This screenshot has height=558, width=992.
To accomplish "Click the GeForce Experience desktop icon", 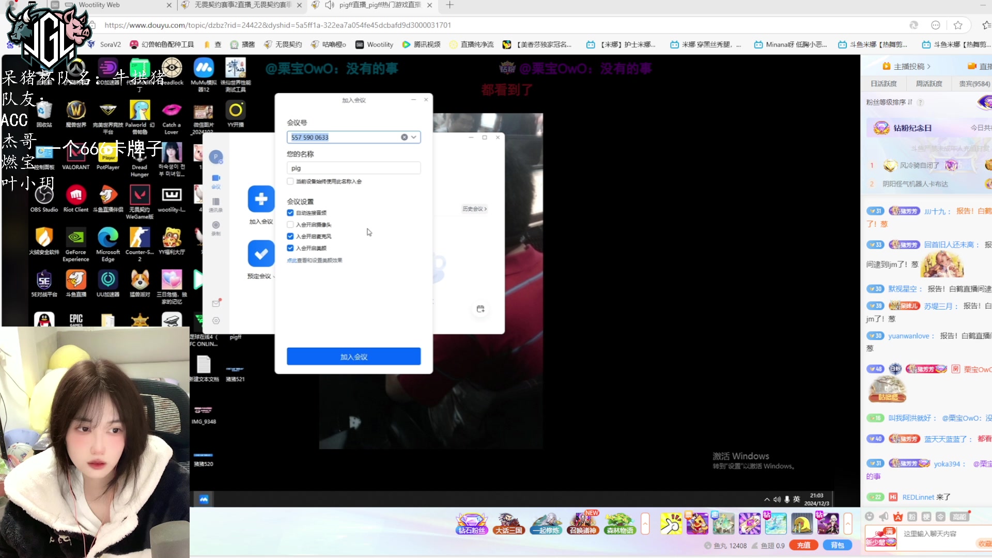I will click(x=76, y=245).
